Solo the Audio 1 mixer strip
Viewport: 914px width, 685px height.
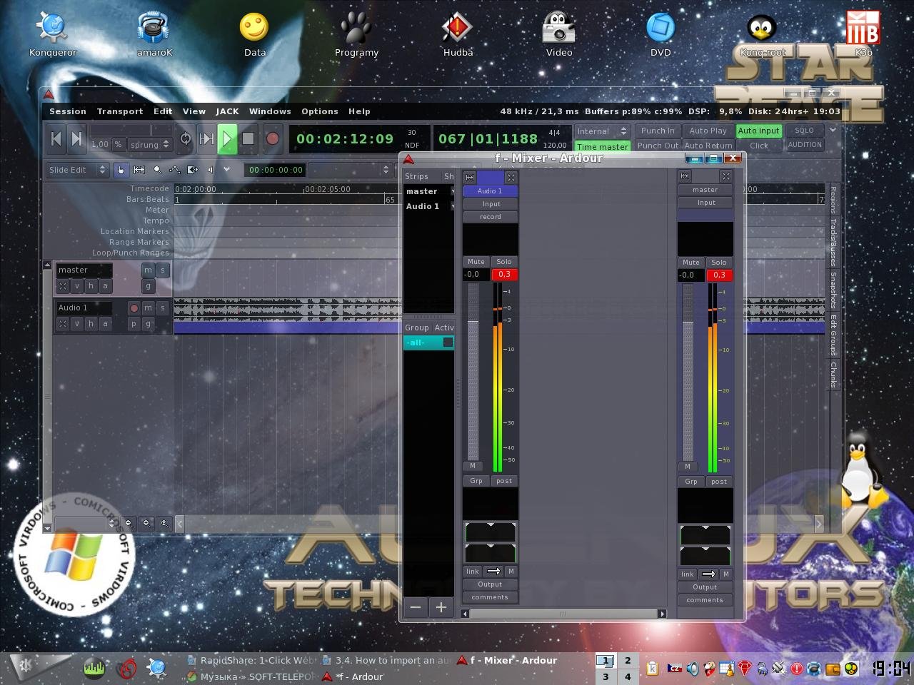coord(504,262)
